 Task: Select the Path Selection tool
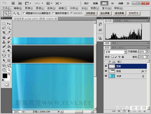(4, 60)
